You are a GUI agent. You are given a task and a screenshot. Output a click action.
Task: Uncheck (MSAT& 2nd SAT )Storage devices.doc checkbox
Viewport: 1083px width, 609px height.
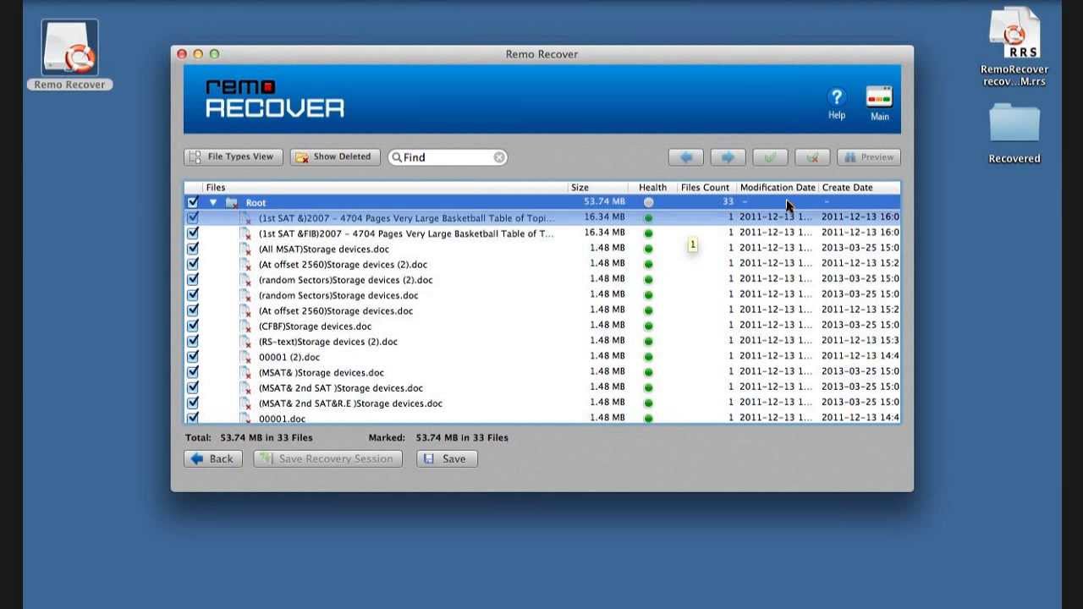click(193, 387)
